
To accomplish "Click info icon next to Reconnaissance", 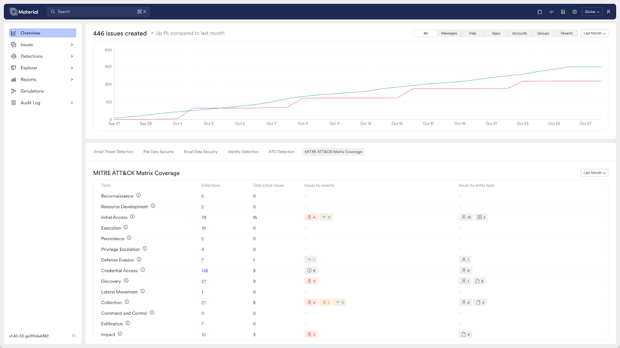I will coord(138,195).
